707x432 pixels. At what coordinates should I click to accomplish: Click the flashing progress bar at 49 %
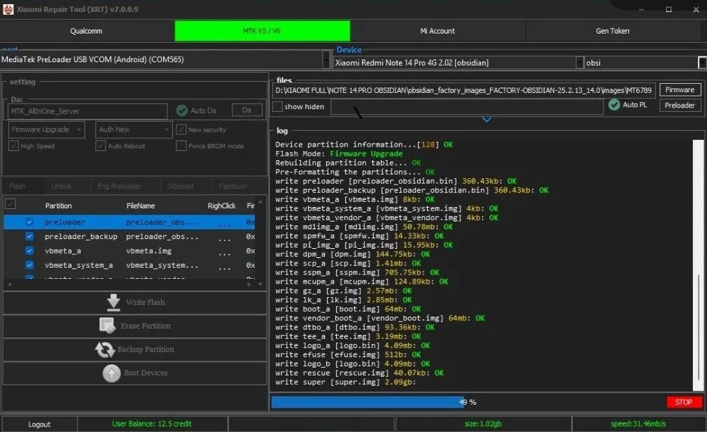point(467,402)
